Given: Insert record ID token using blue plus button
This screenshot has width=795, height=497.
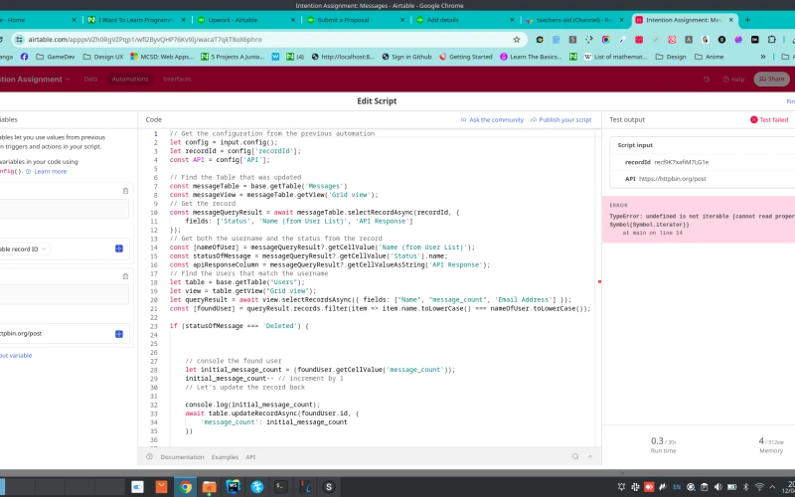Looking at the screenshot, I should pyautogui.click(x=119, y=248).
